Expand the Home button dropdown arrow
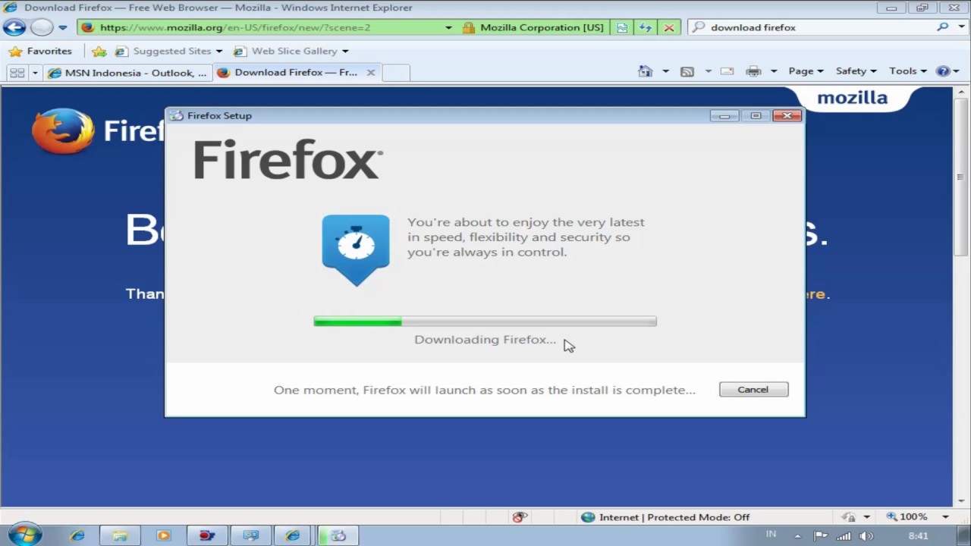Screen dimensions: 971x546 [665, 71]
